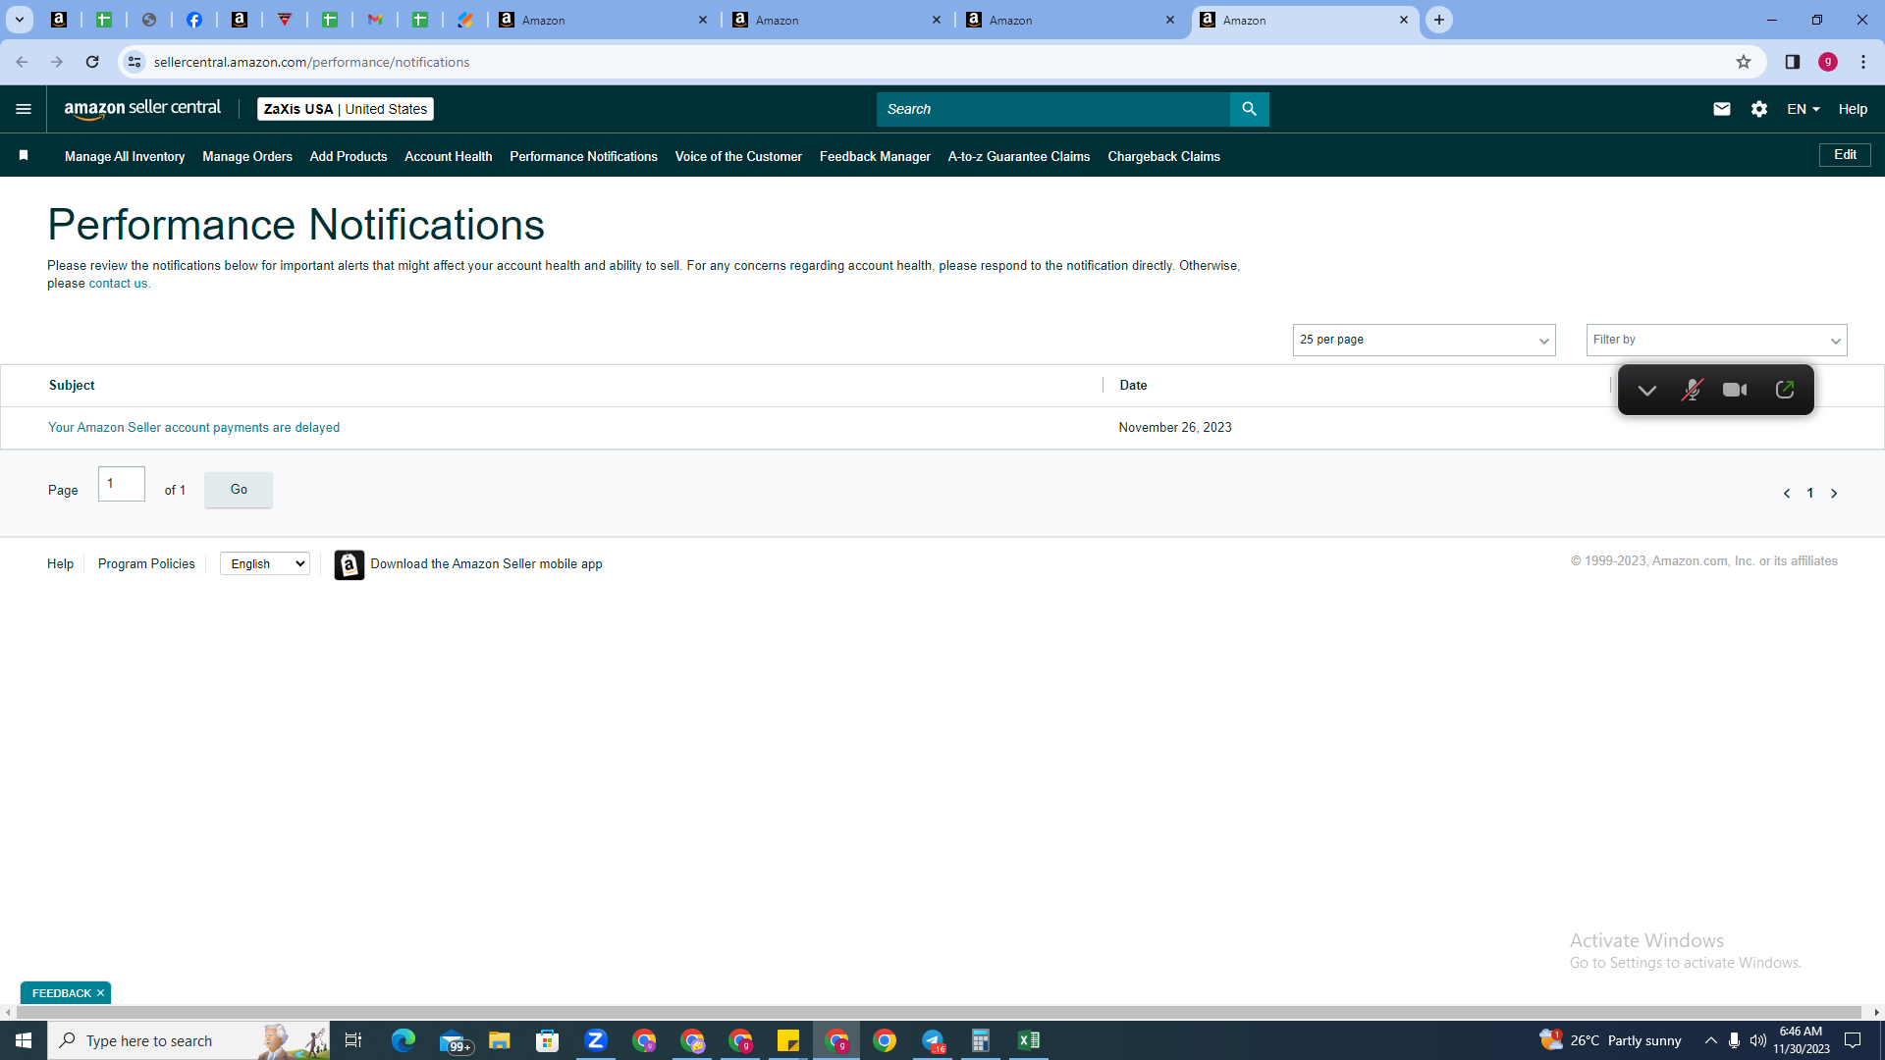Click the bookmark flag in navigation bar
The image size is (1885, 1060).
click(24, 155)
